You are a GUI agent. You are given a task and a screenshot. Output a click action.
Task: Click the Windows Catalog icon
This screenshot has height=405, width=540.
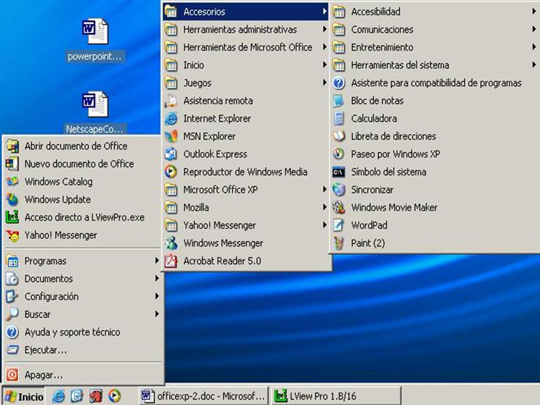coord(12,182)
